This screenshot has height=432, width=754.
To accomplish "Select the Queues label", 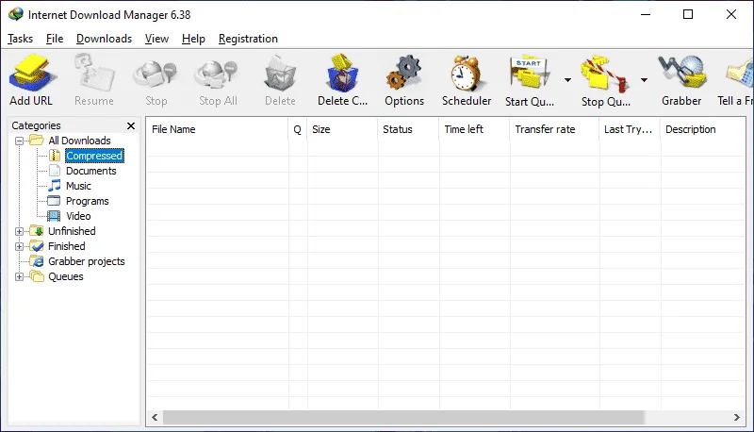I will coord(65,276).
